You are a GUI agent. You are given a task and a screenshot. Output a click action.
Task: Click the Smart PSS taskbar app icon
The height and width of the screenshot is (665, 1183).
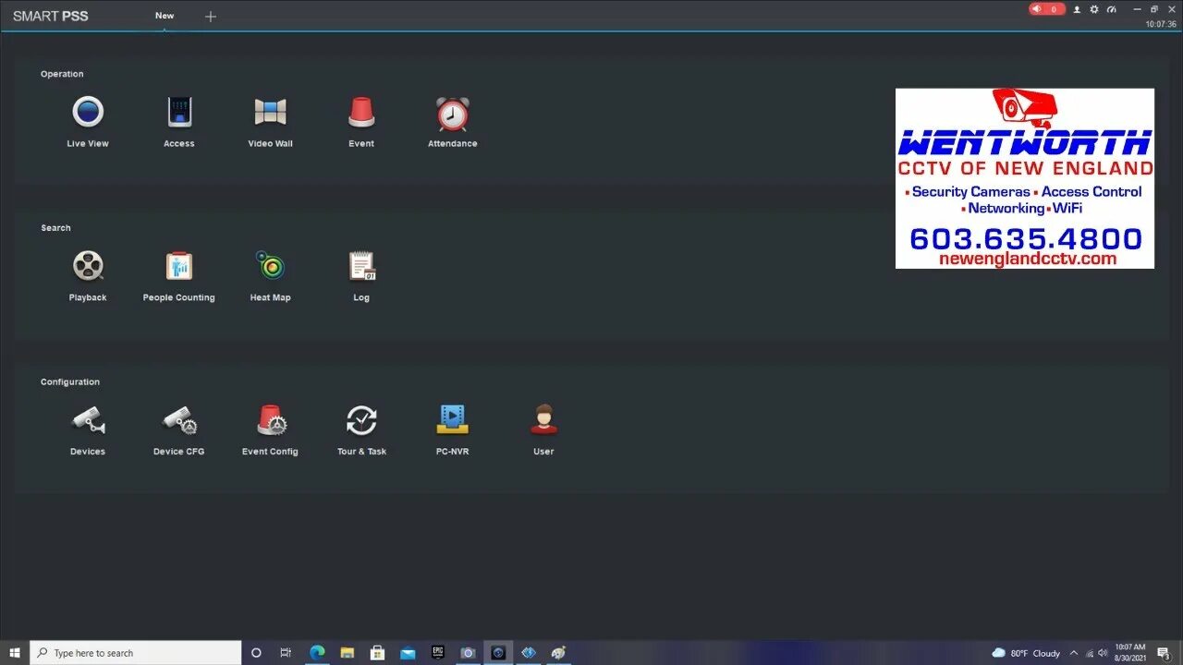498,653
